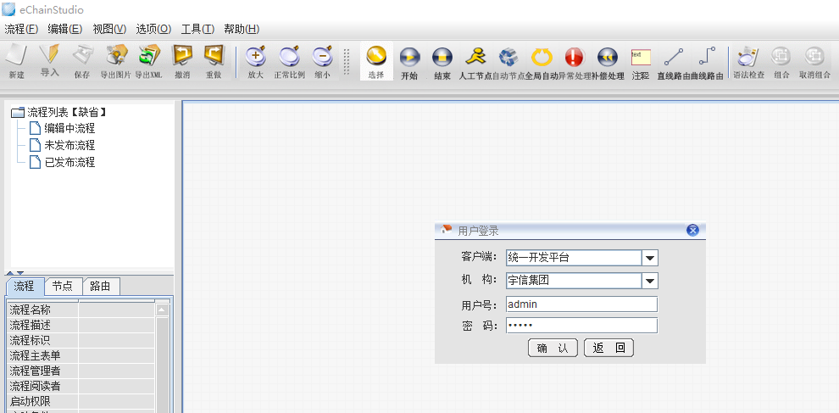839x413 pixels.
Task: Pick the 人工节点 manual node tool
Action: click(x=475, y=59)
